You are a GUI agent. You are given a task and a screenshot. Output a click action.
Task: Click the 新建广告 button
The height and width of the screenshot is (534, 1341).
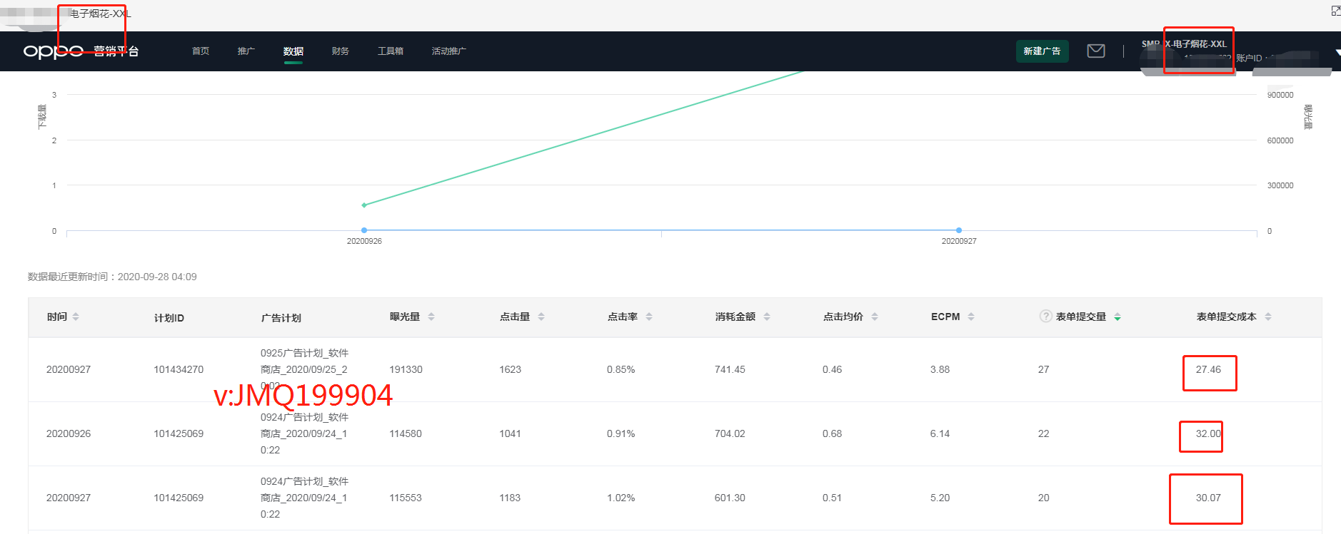coord(1042,51)
